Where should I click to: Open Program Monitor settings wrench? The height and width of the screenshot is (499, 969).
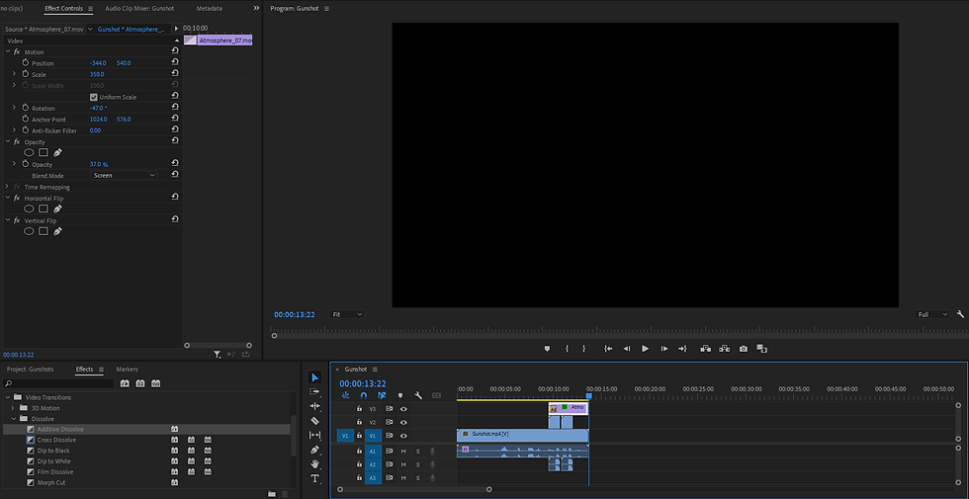[x=960, y=314]
